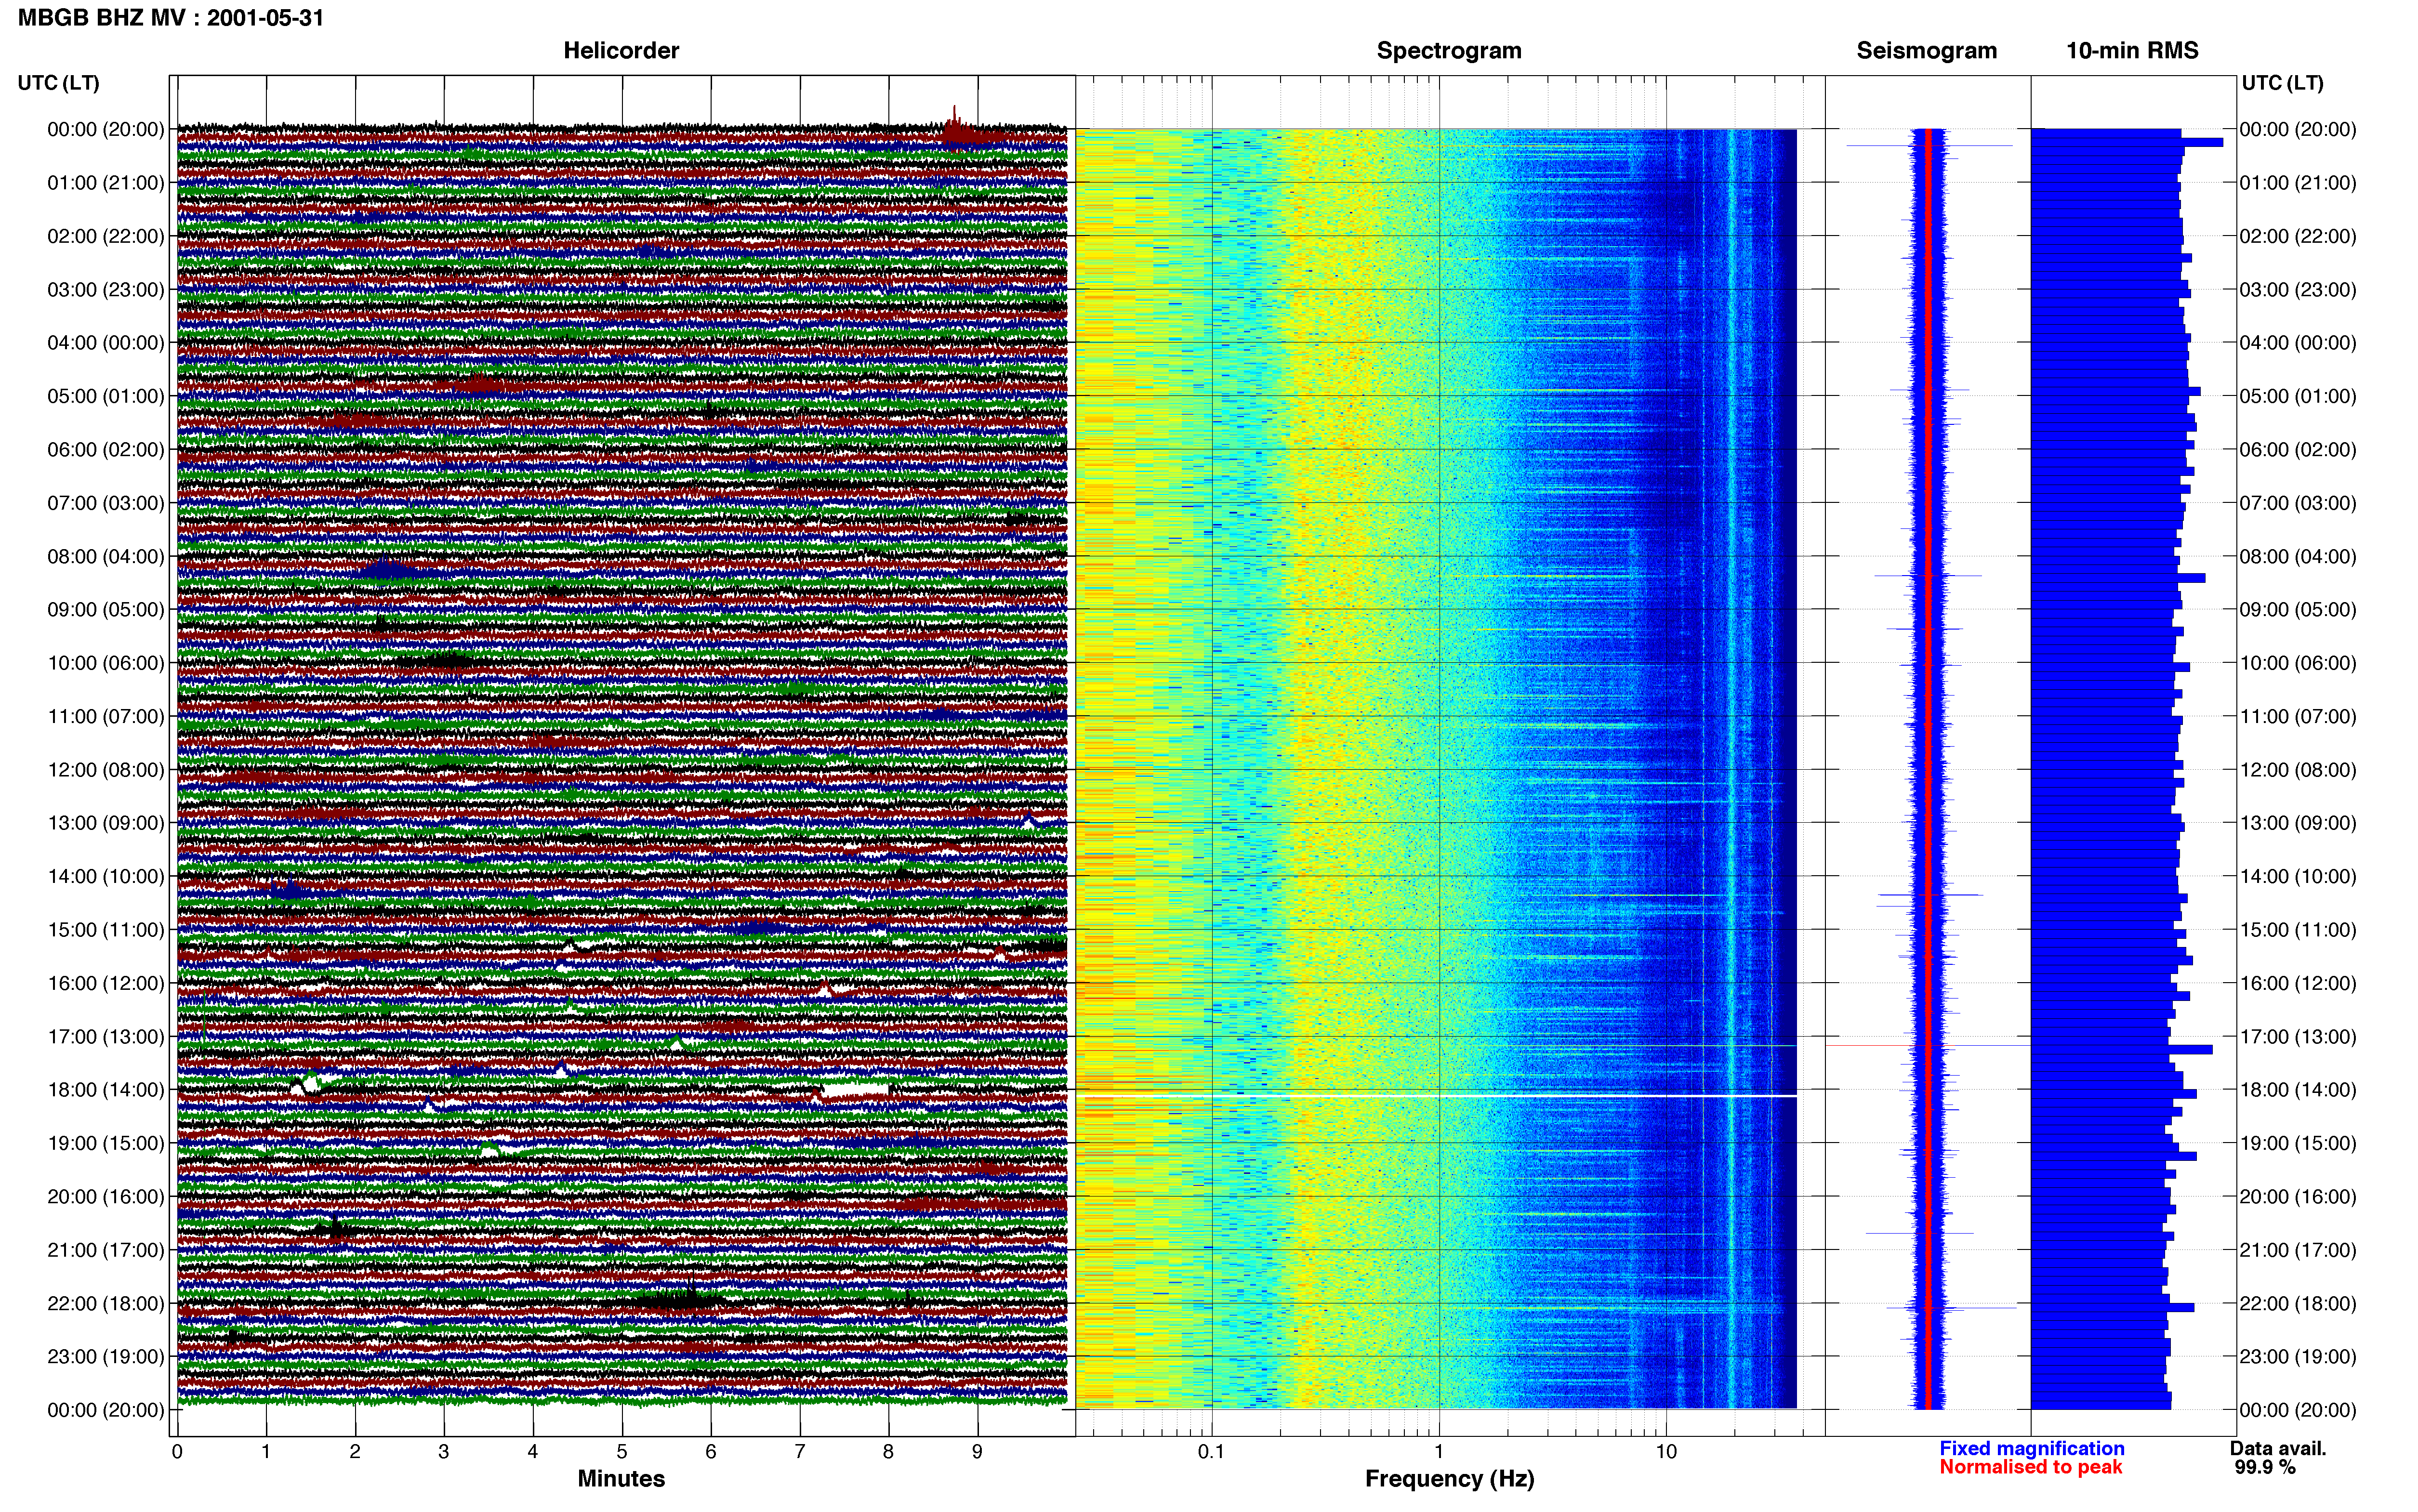Click the '5' tick on Minutes axis
The height and width of the screenshot is (1512, 2418).
[622, 1452]
